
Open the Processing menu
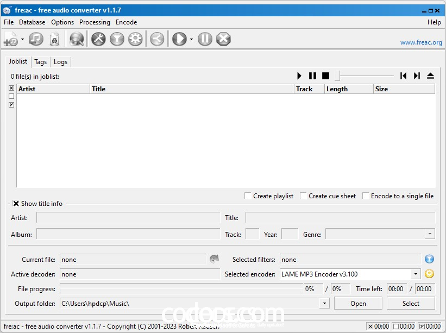tap(95, 22)
